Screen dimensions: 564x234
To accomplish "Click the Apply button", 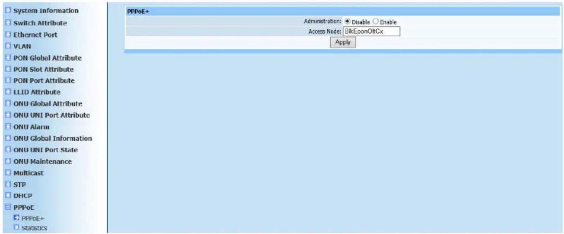I will 343,42.
